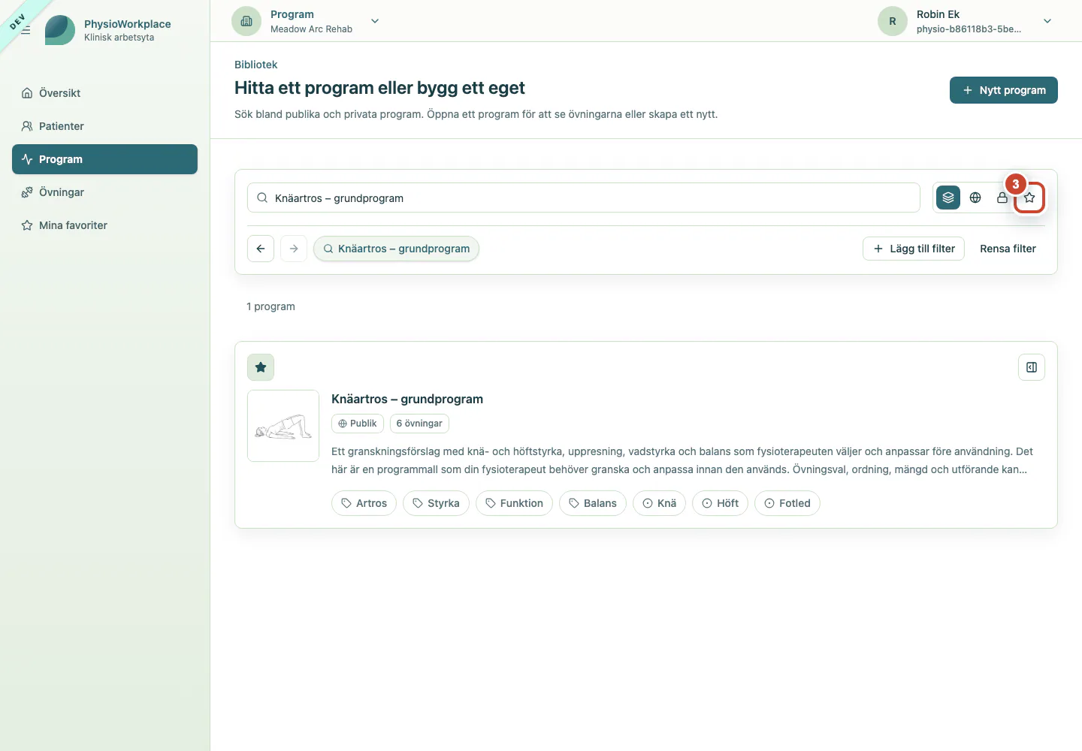Select the Knä body-part tag

point(659,503)
